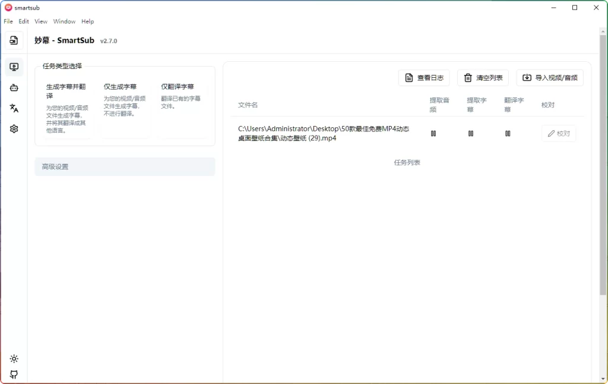
Task: Click the import icon on 导入视频/音频 button
Action: coord(526,77)
